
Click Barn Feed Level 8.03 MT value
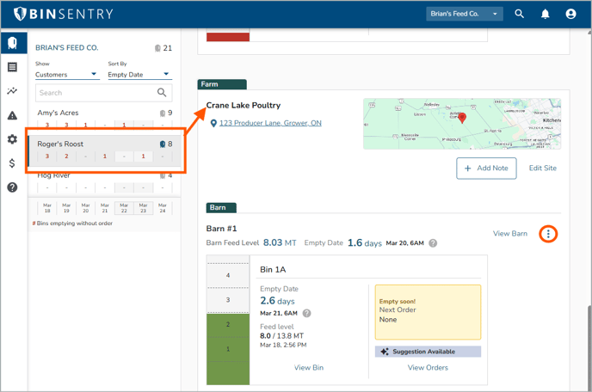(x=280, y=242)
